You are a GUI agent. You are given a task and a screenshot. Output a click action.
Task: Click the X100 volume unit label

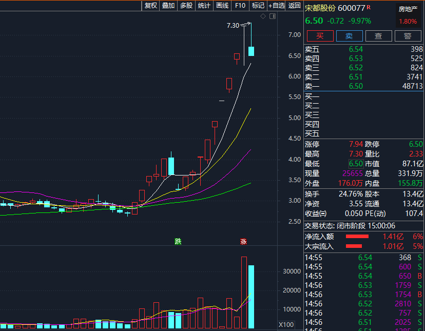click(x=286, y=325)
